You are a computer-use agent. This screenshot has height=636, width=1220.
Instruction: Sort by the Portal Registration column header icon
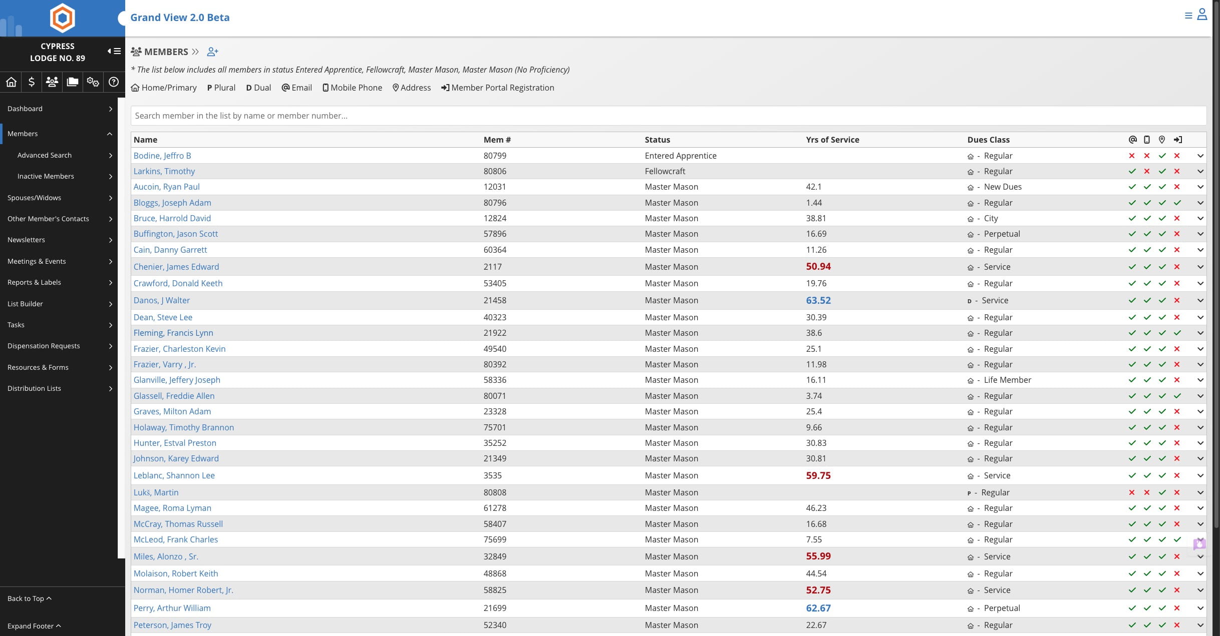1178,140
